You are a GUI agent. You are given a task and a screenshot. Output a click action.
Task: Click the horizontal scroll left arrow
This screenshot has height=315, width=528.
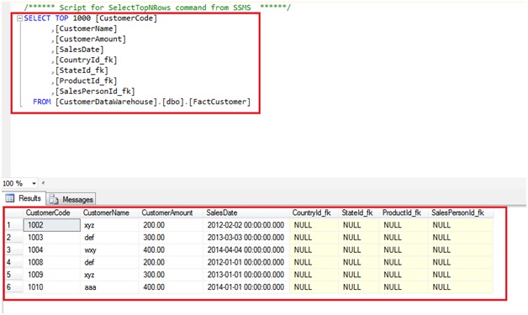coord(43,183)
